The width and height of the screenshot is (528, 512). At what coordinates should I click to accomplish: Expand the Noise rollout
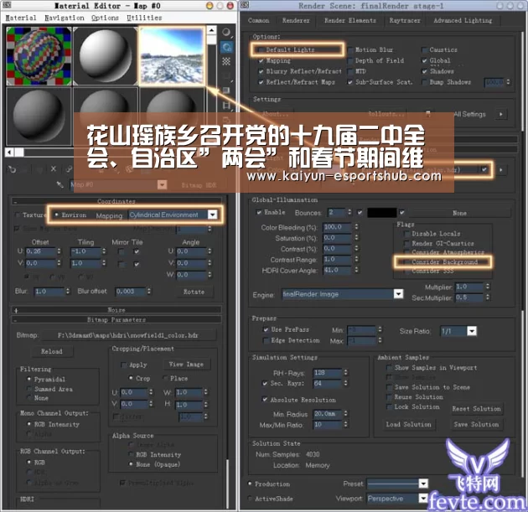click(x=116, y=310)
